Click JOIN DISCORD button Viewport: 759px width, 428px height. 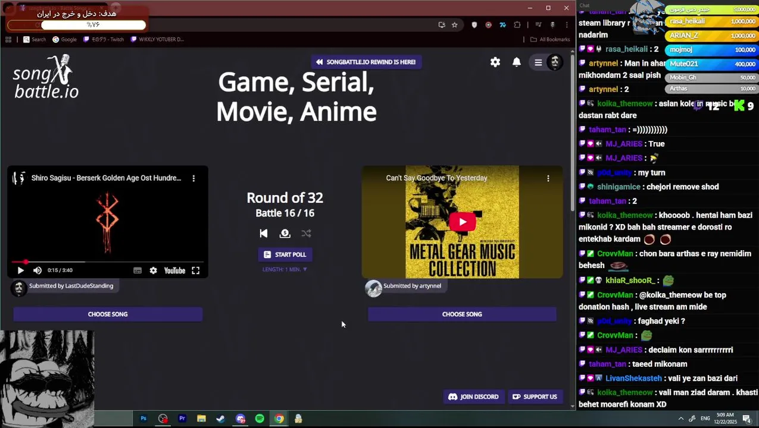click(x=473, y=396)
